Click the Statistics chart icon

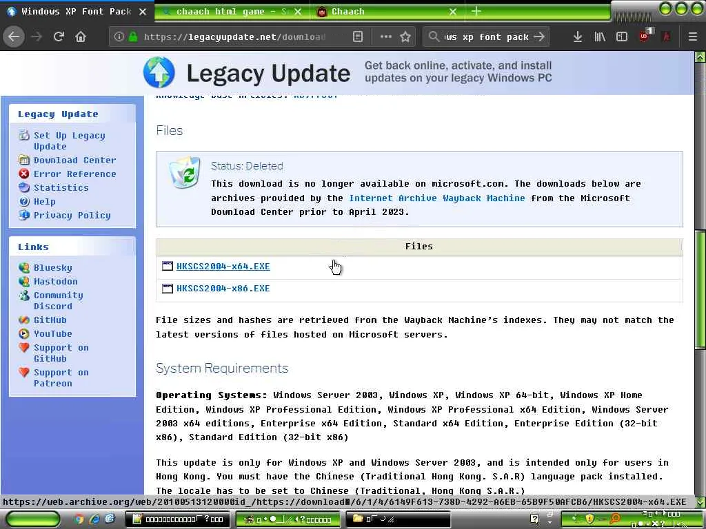tap(24, 187)
